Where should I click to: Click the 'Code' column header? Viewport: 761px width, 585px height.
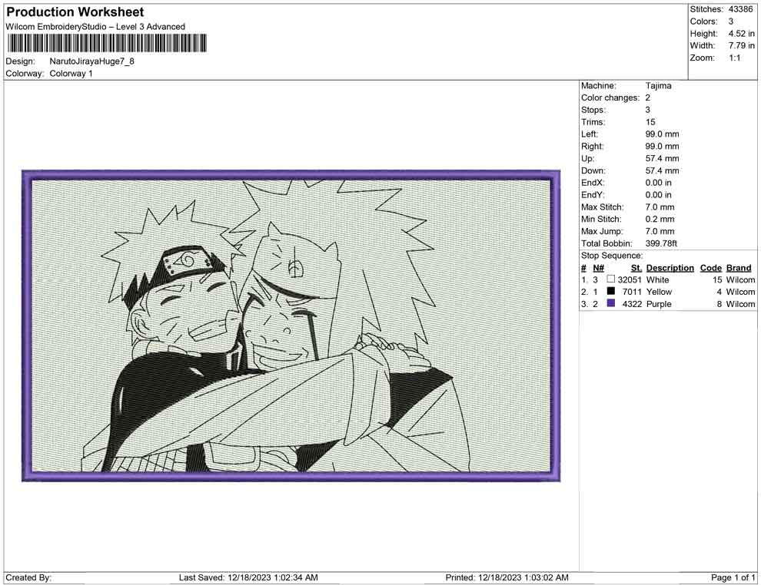[x=711, y=268]
